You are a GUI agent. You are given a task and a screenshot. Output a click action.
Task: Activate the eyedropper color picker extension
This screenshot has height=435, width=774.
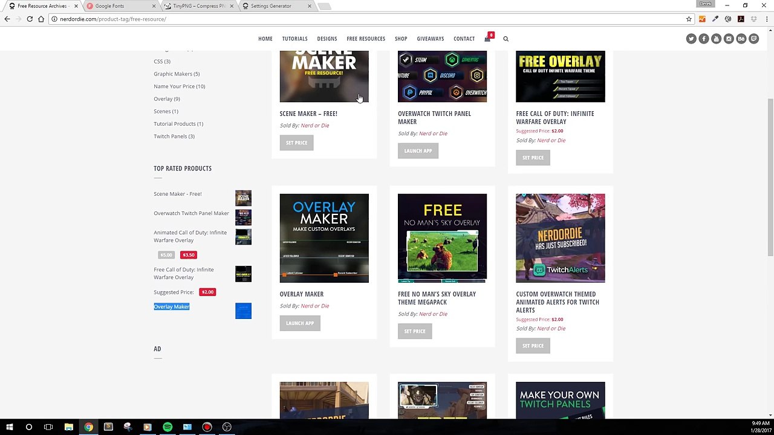point(715,19)
